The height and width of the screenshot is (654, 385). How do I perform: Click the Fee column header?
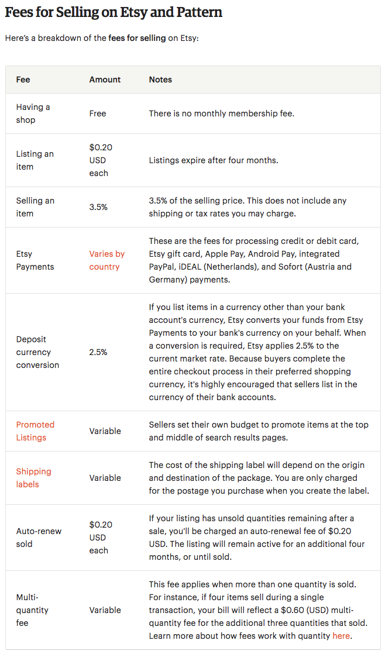pyautogui.click(x=23, y=80)
